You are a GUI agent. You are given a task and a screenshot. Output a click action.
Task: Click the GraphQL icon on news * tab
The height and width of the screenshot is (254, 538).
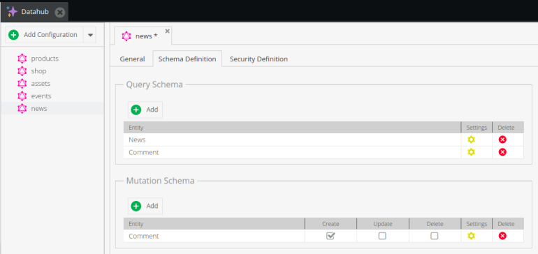pyautogui.click(x=126, y=36)
